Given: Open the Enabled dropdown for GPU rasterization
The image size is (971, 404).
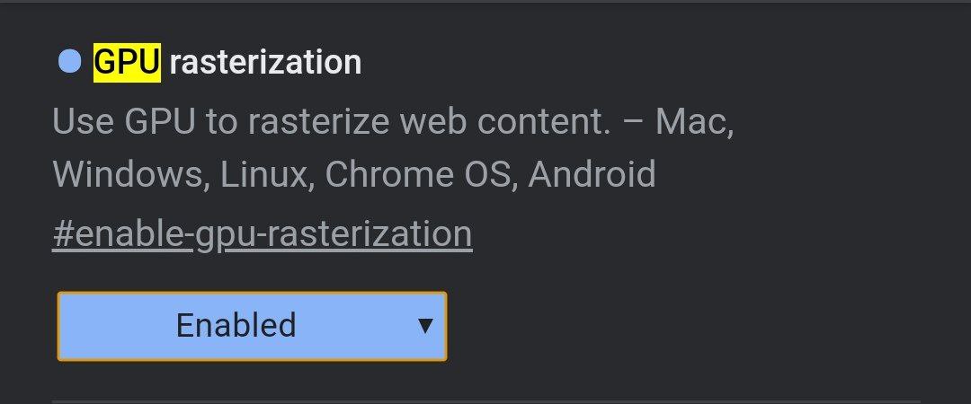Looking at the screenshot, I should tap(252, 326).
